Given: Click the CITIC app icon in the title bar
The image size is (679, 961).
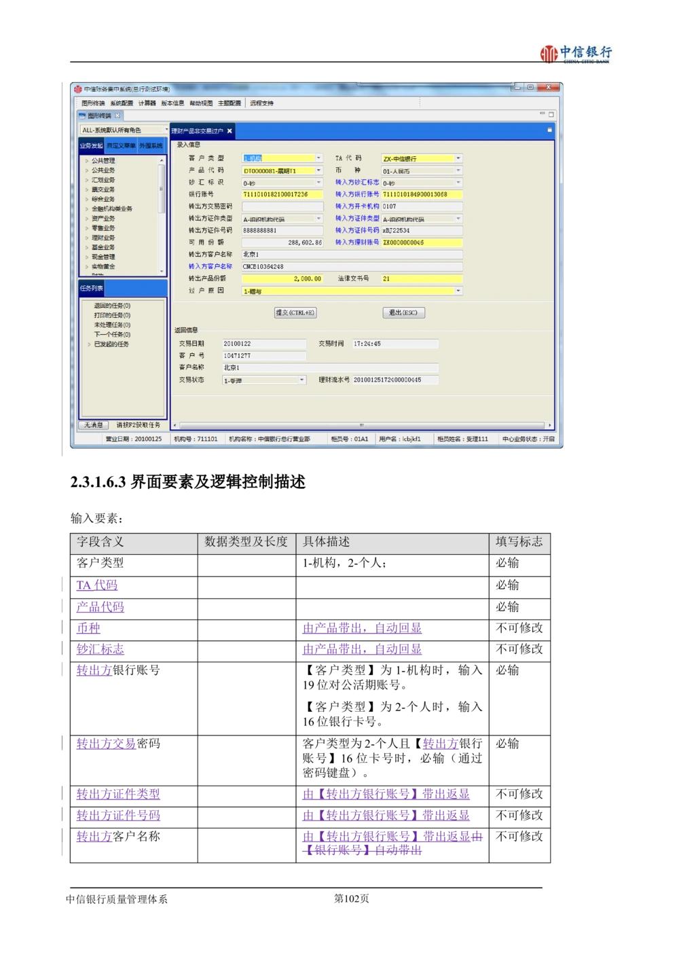Looking at the screenshot, I should click(78, 89).
